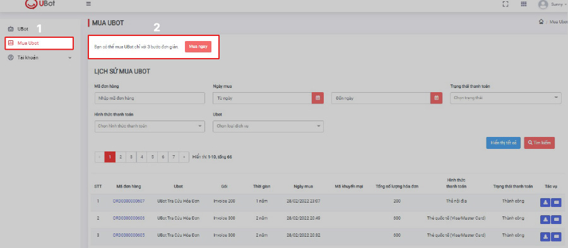568x248 pixels.
Task: Download icon for order ORD0000000605
Action: pos(545,237)
